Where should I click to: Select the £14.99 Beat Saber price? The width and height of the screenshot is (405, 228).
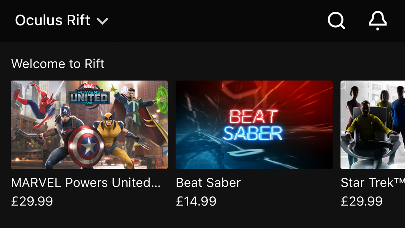[x=196, y=201]
